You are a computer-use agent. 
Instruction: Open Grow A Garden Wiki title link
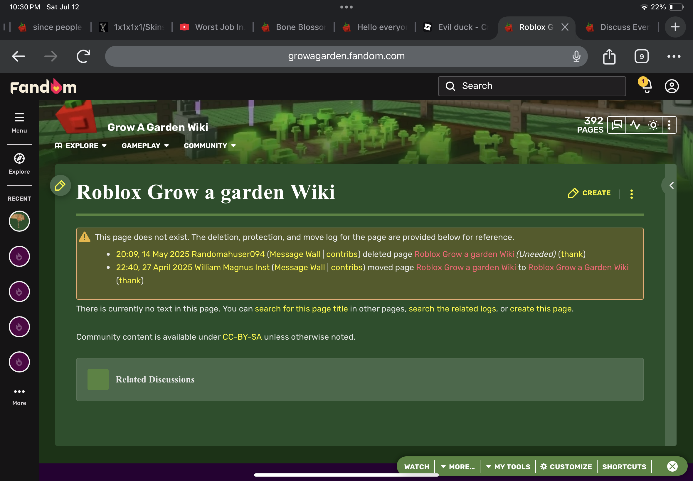[x=157, y=127]
